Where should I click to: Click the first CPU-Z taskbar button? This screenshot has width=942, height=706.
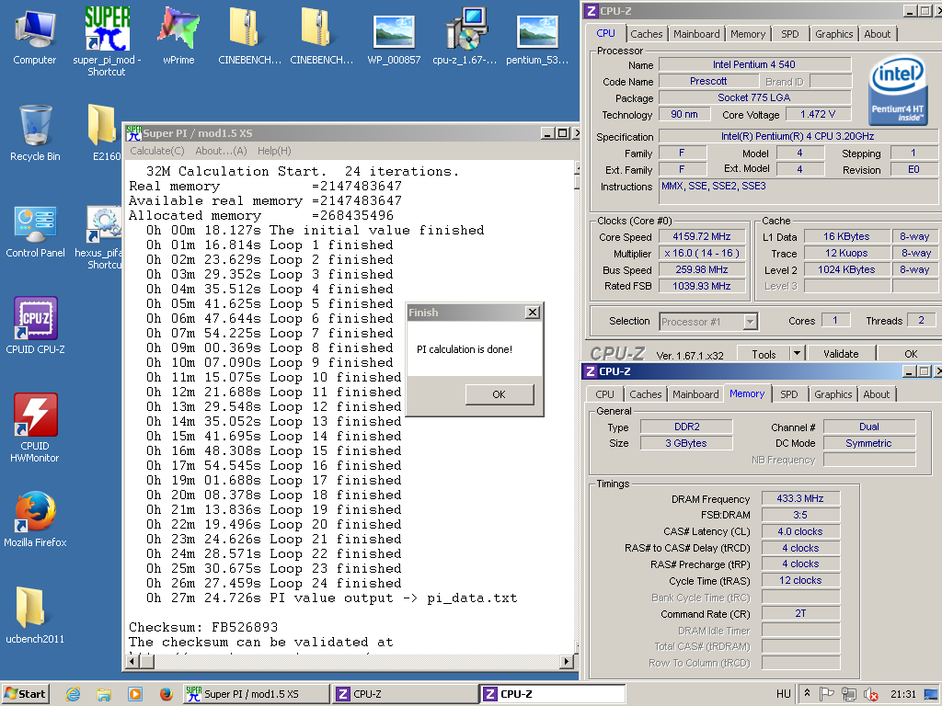click(x=405, y=694)
